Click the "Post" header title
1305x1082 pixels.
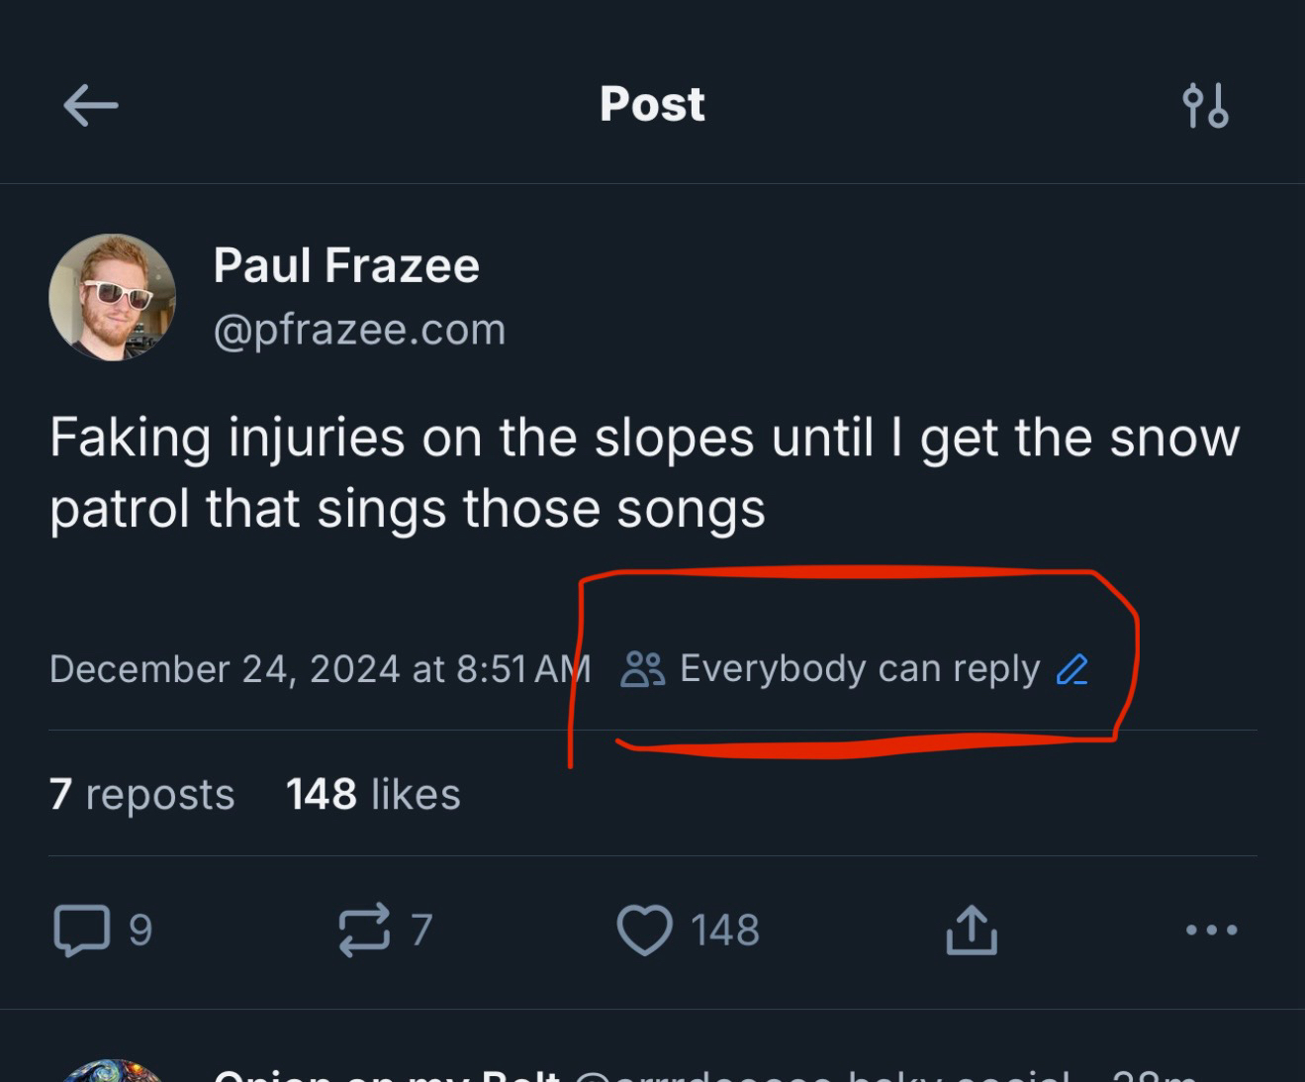click(x=652, y=105)
